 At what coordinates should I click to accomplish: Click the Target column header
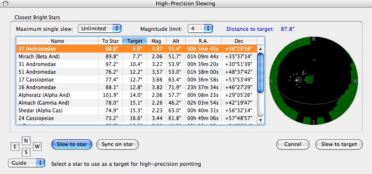pyautogui.click(x=135, y=41)
